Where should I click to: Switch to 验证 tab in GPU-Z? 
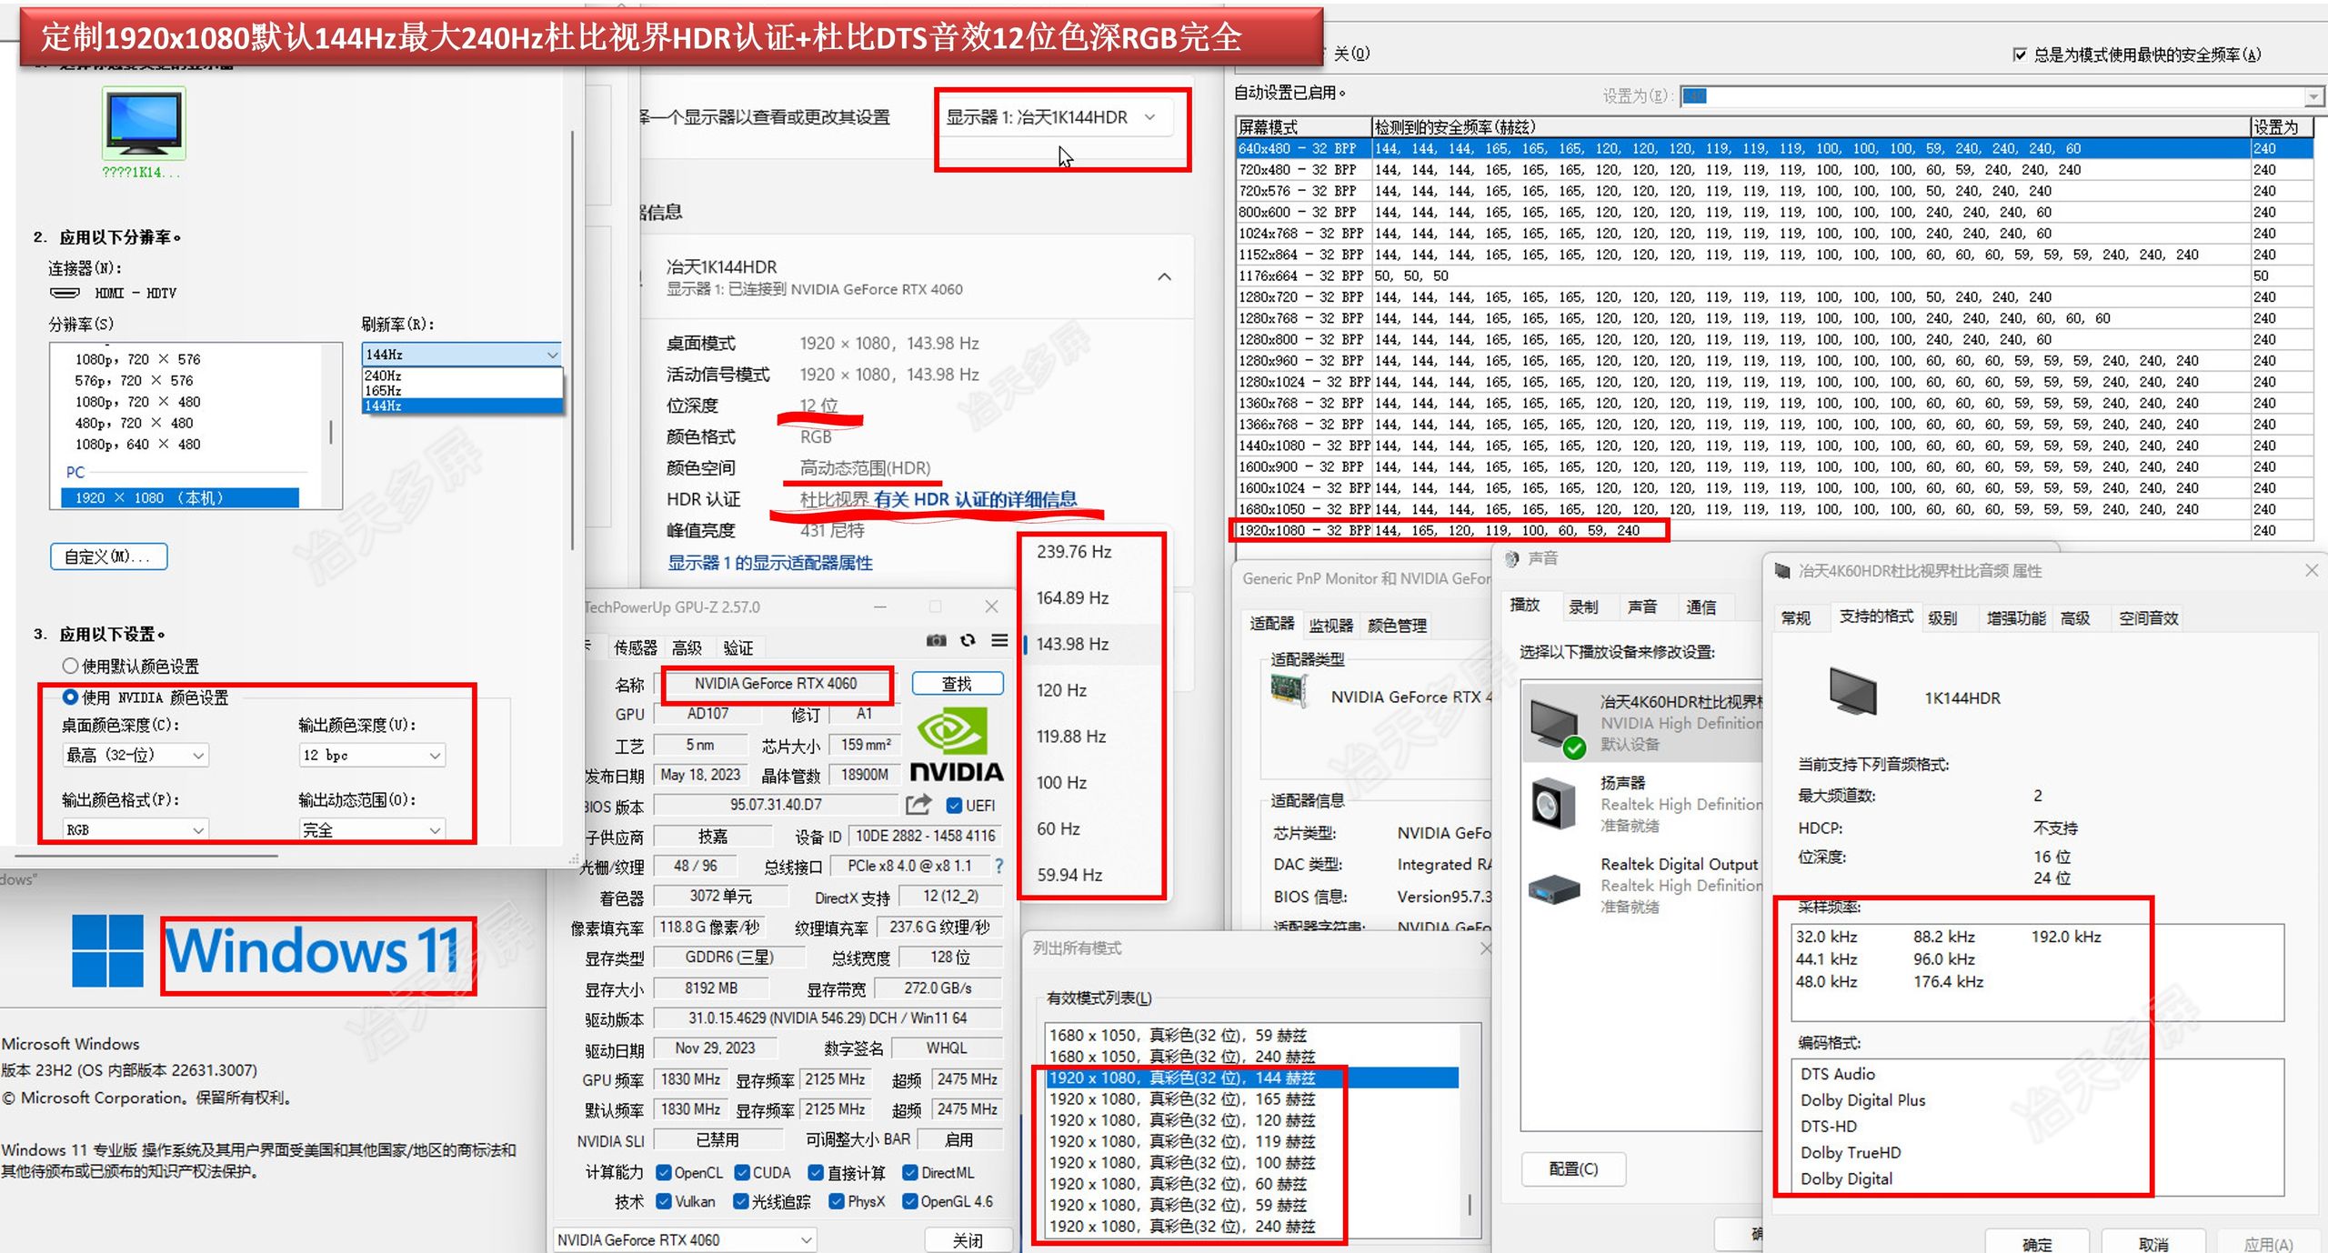(738, 647)
